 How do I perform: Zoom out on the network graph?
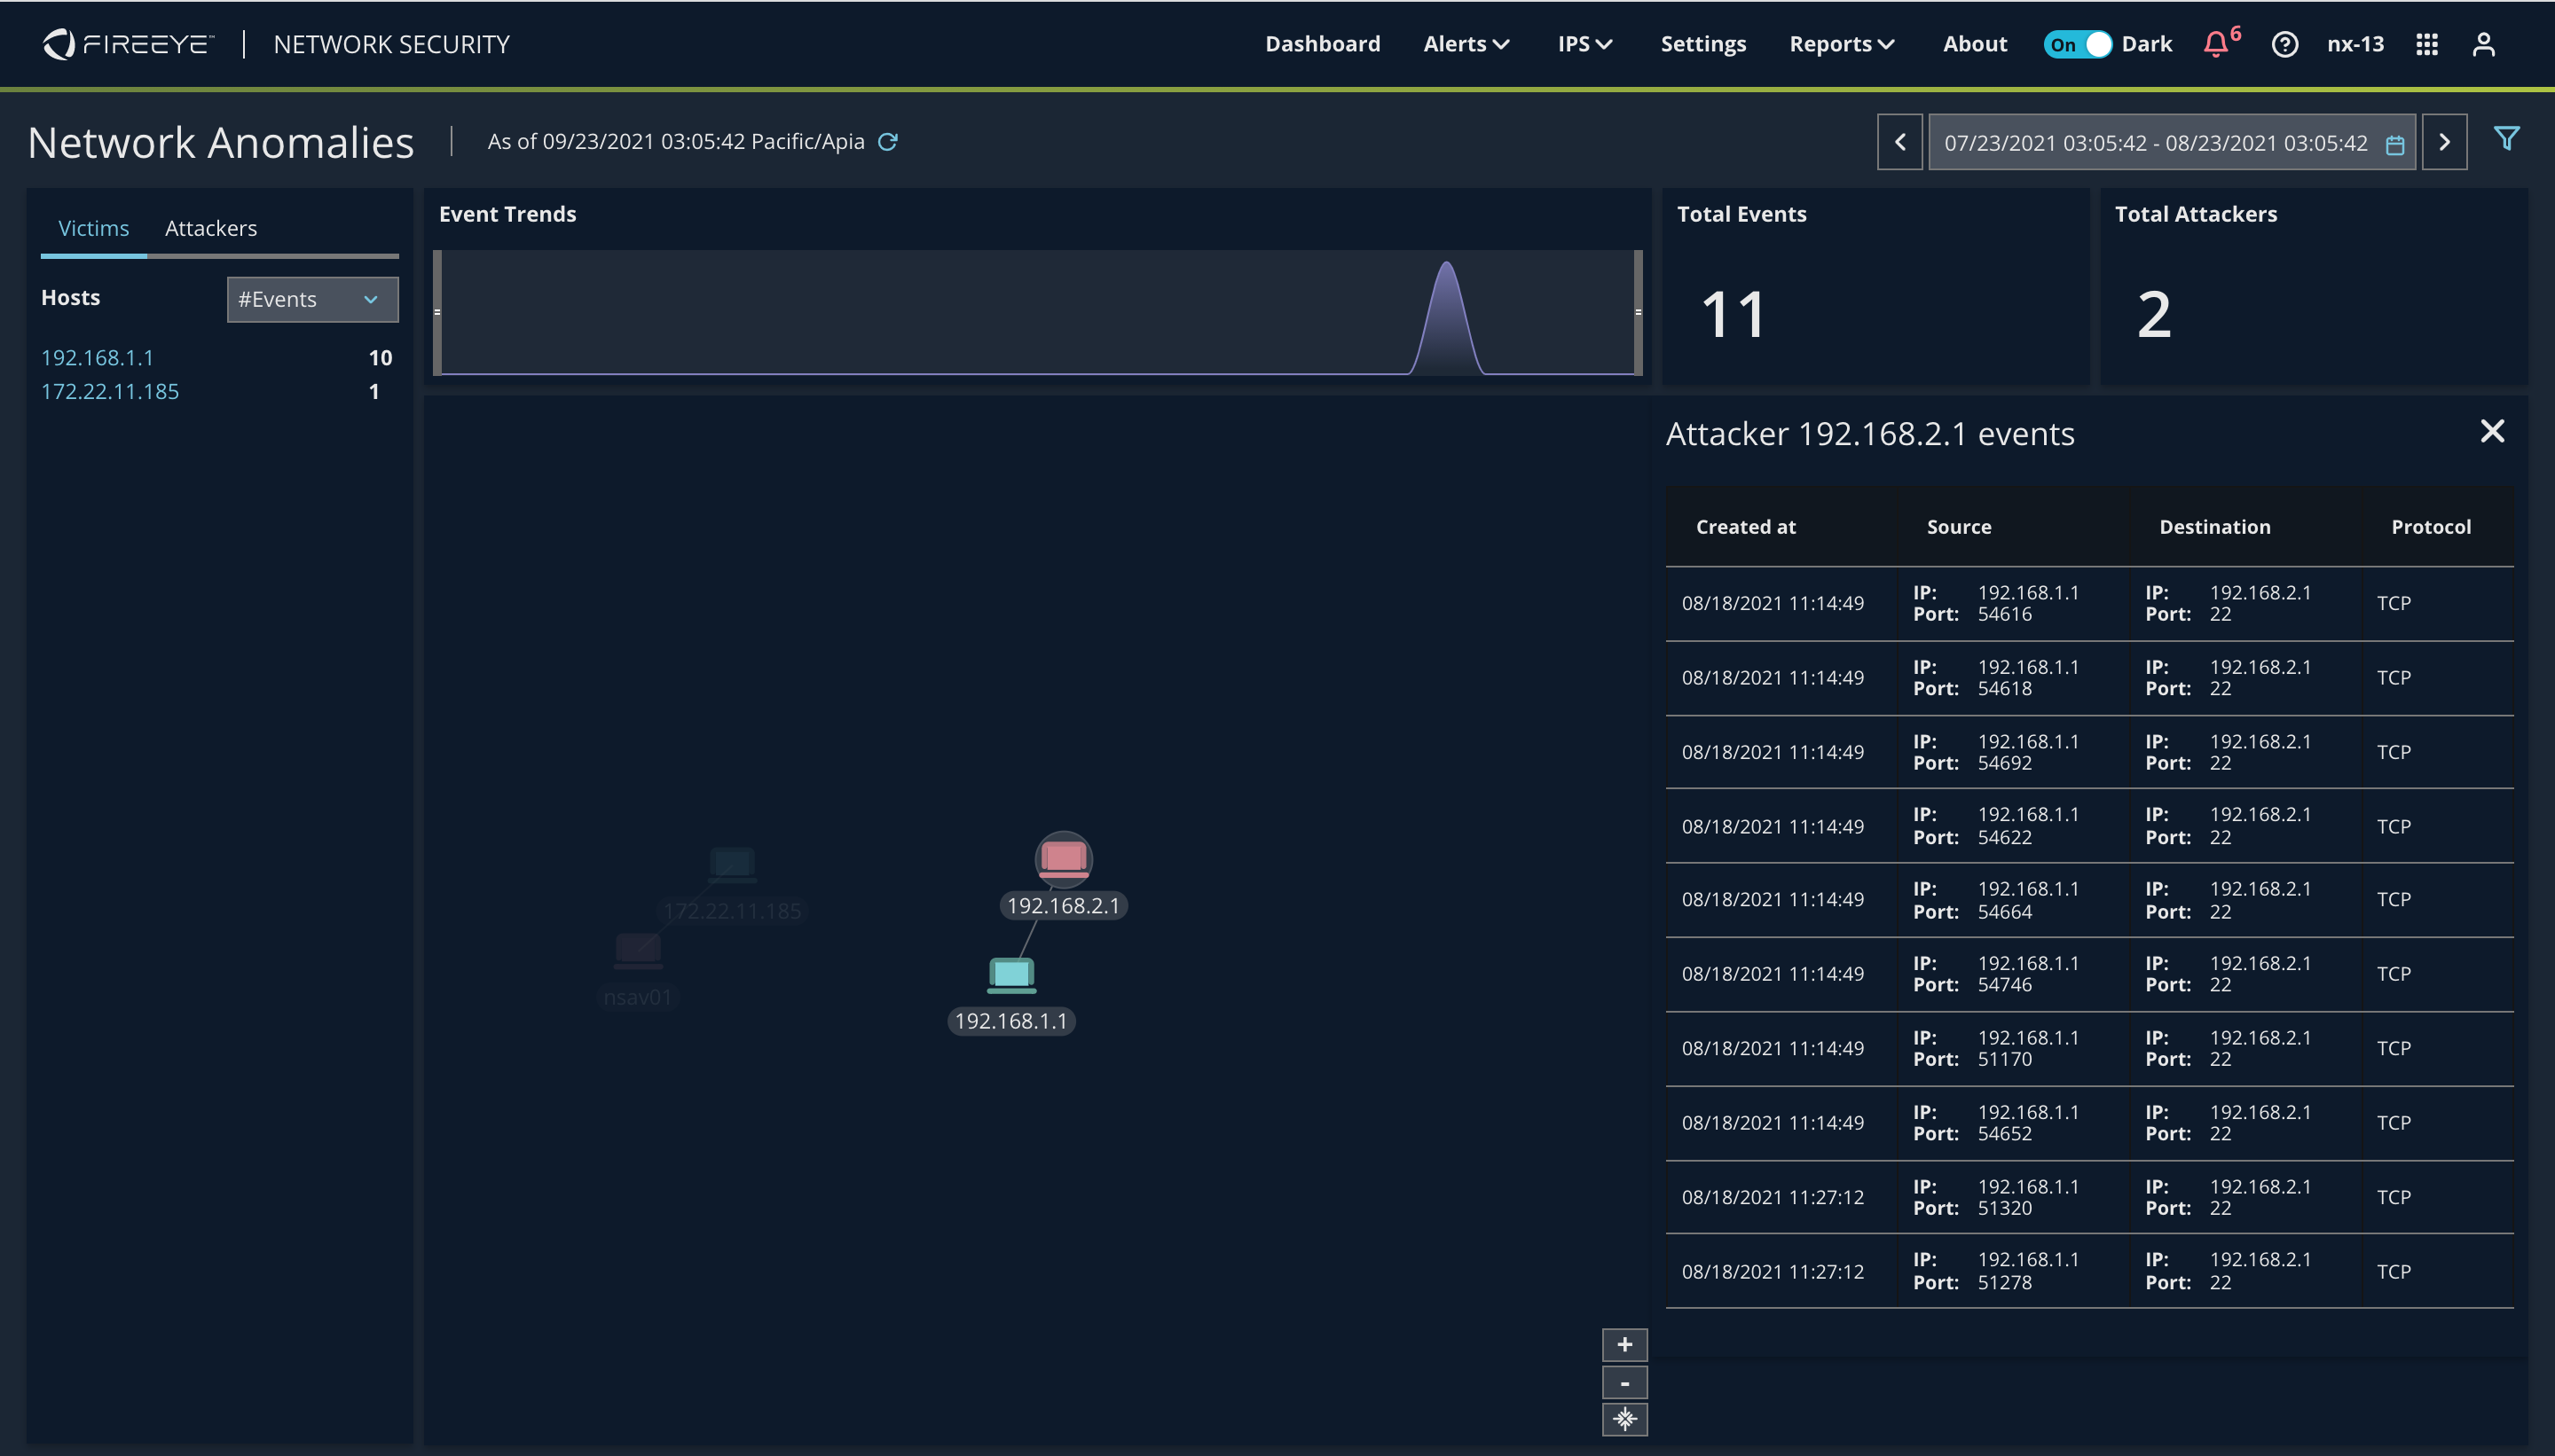point(1624,1383)
